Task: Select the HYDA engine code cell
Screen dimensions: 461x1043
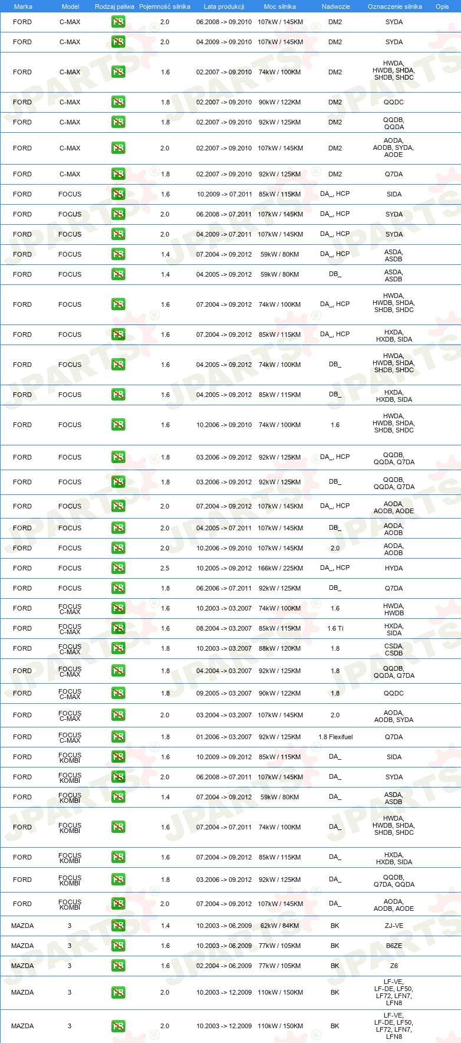Action: coord(394,568)
